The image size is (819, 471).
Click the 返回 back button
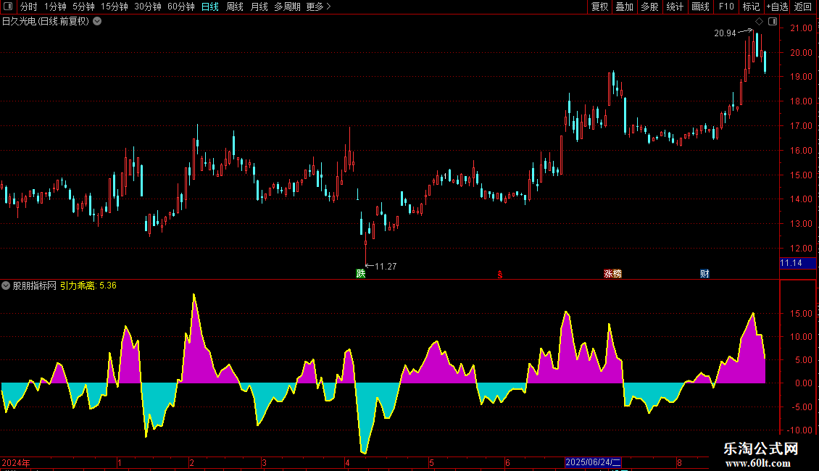803,7
